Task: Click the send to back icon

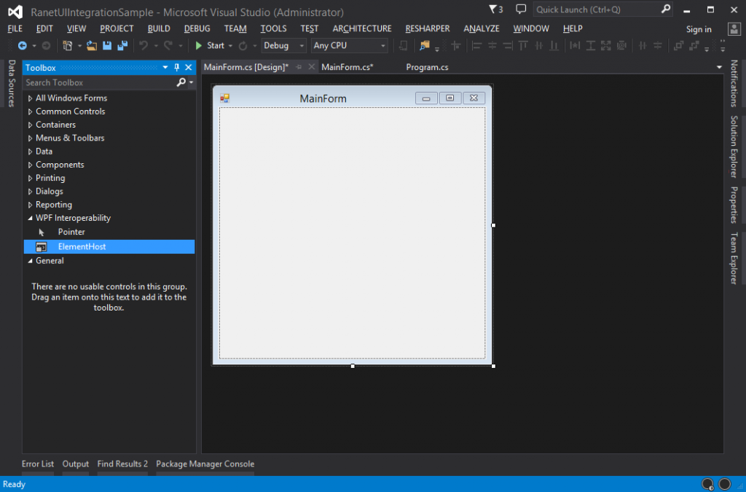Action: [694, 45]
